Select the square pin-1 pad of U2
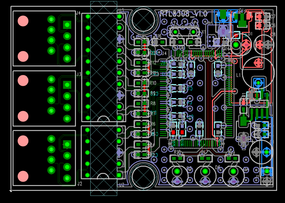Screen dimensions: 285x203 pyautogui.click(x=119, y=175)
